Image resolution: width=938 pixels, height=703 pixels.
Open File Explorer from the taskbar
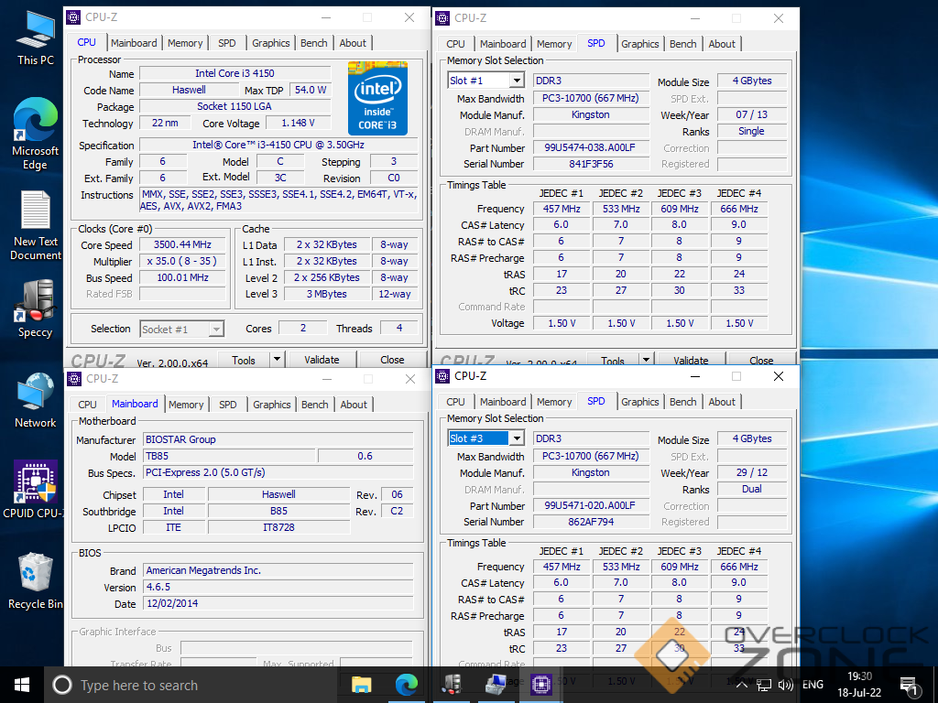point(362,684)
